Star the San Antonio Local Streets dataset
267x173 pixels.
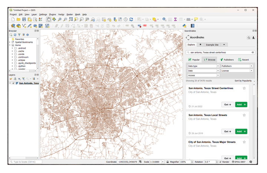point(244,115)
